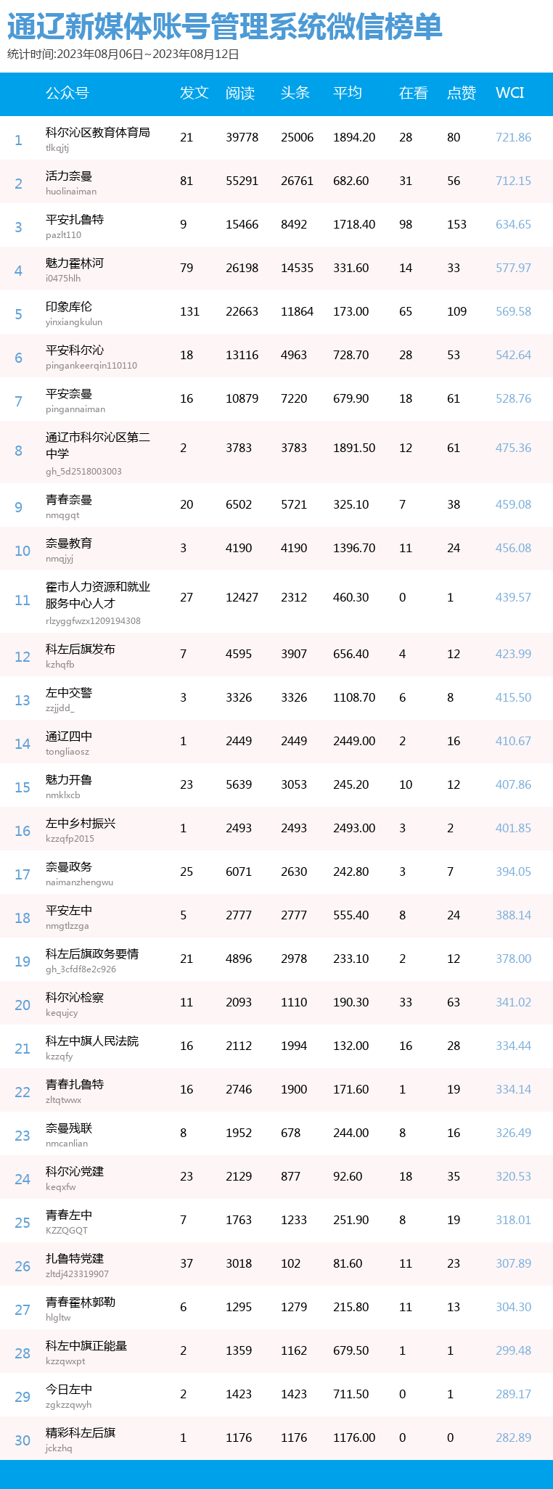Select account name 霍市人力资源和就业服务中心人才
Viewport: 553px width, 1489px height.
click(x=98, y=594)
